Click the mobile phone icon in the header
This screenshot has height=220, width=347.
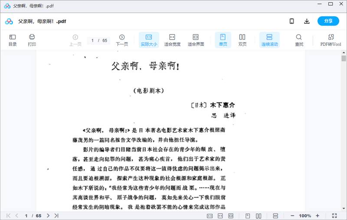292,21
